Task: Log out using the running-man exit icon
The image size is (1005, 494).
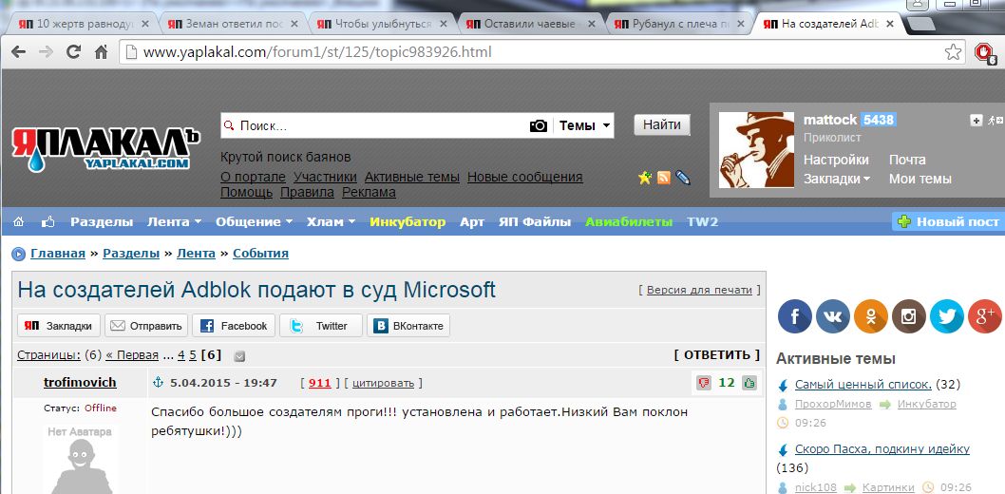Action: click(995, 120)
